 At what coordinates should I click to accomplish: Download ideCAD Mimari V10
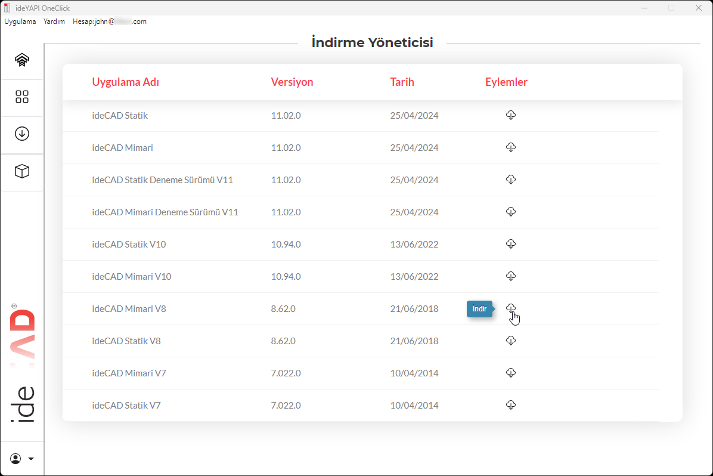click(x=510, y=276)
